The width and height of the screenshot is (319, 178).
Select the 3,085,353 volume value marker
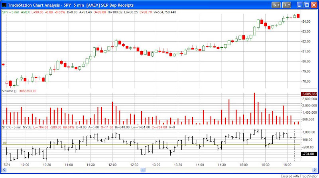309,94
